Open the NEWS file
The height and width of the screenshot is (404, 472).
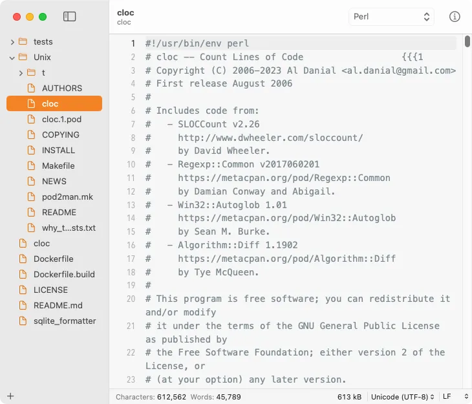[54, 181]
